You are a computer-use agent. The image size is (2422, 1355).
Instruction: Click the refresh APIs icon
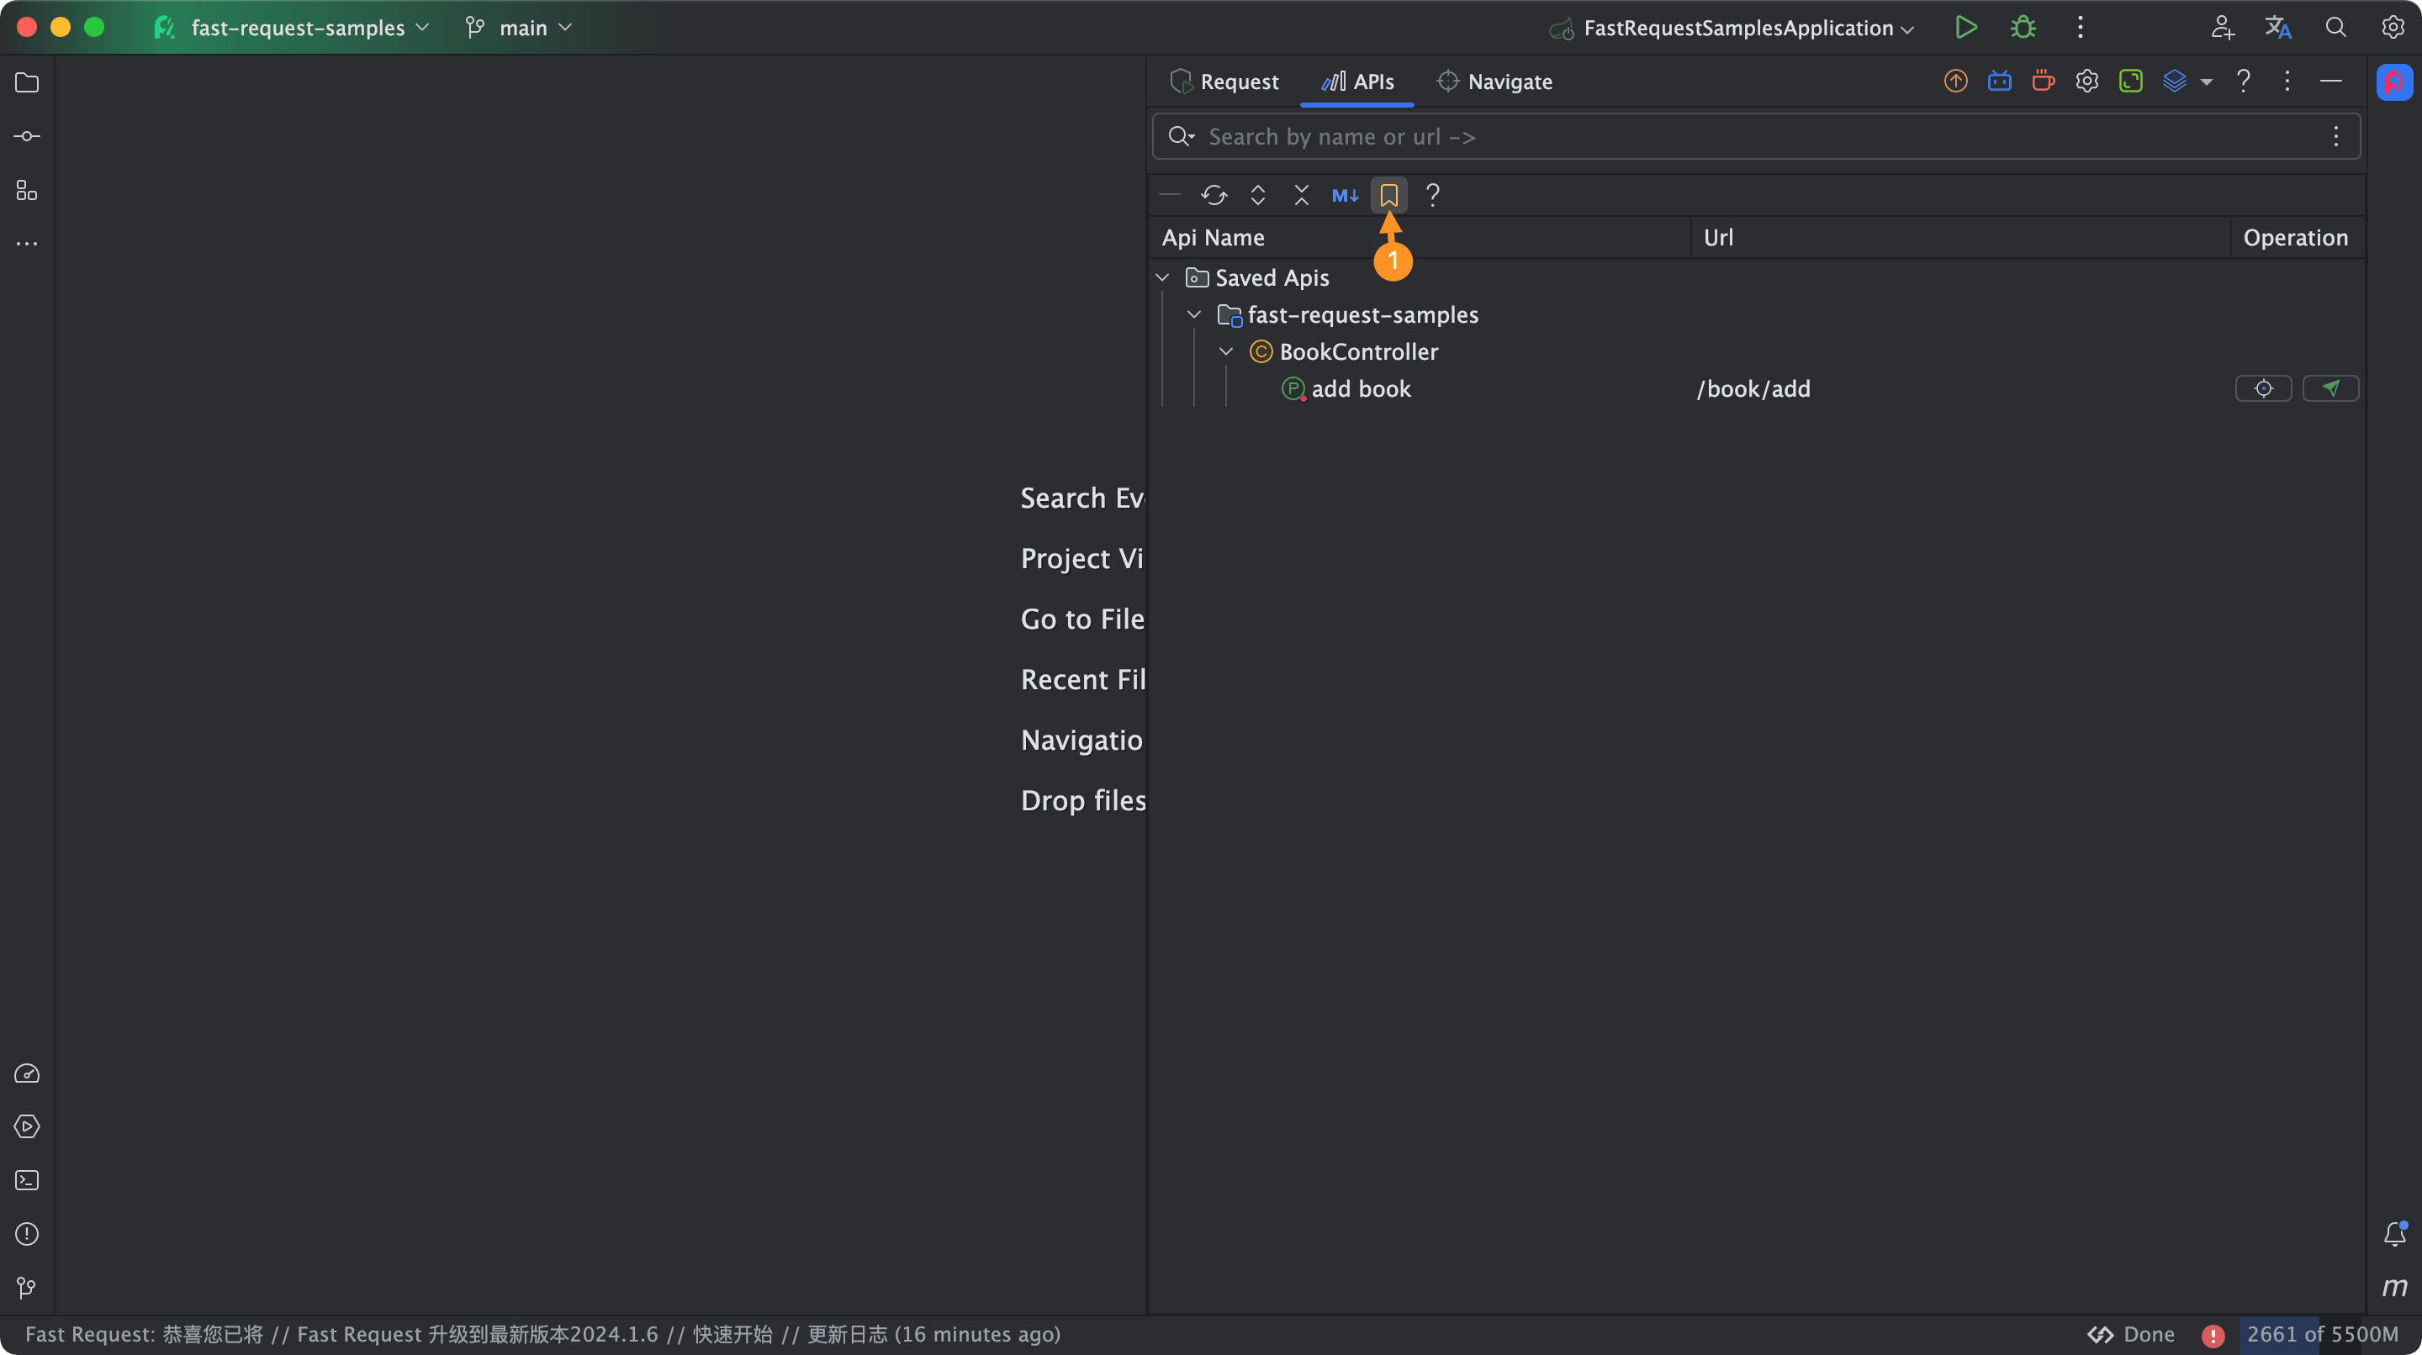pyautogui.click(x=1214, y=196)
